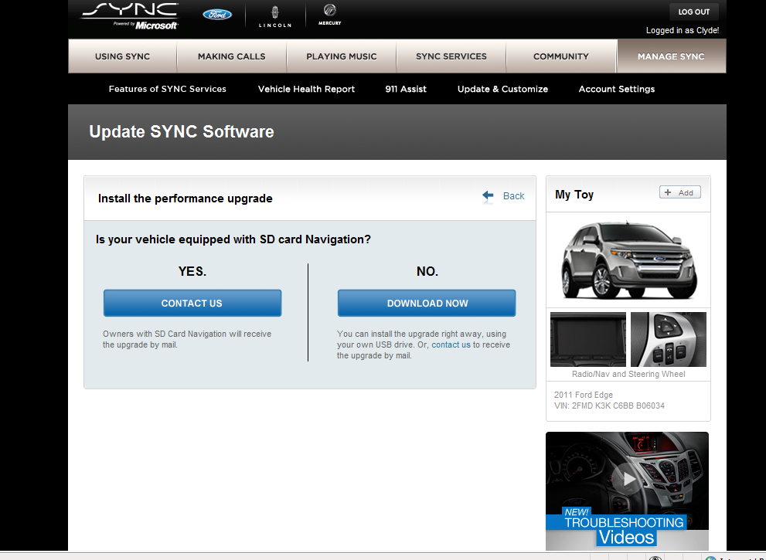Open Features of SYNC Services
This screenshot has height=560, width=766.
tap(168, 89)
